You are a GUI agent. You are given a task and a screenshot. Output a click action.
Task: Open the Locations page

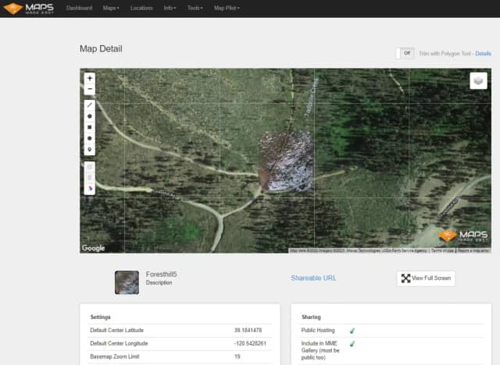141,9
